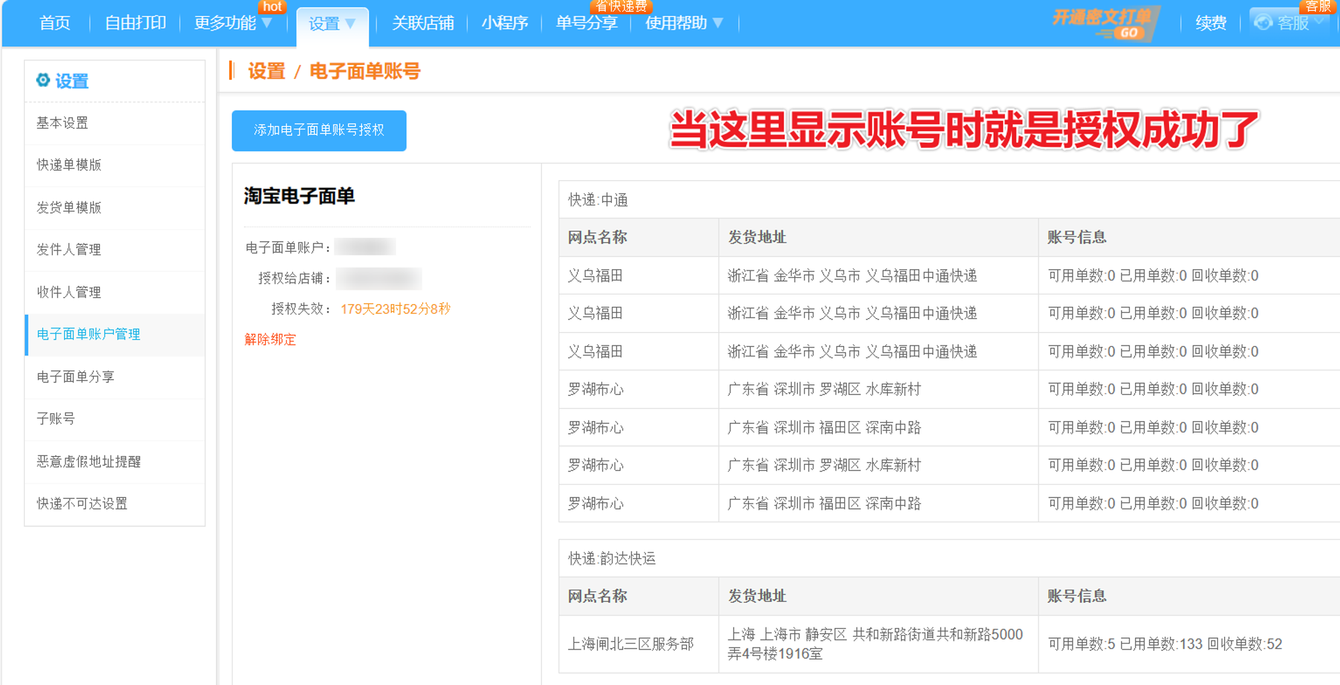1340x685 pixels.
Task: Click the 客服 headset icon
Action: (x=1263, y=23)
